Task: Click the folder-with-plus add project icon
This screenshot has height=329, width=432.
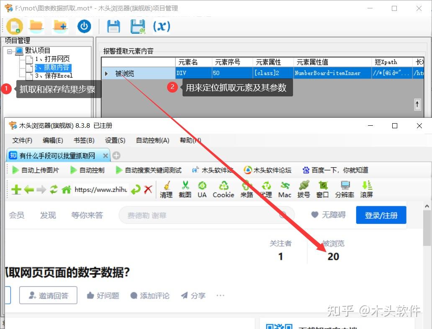Action: [x=60, y=26]
